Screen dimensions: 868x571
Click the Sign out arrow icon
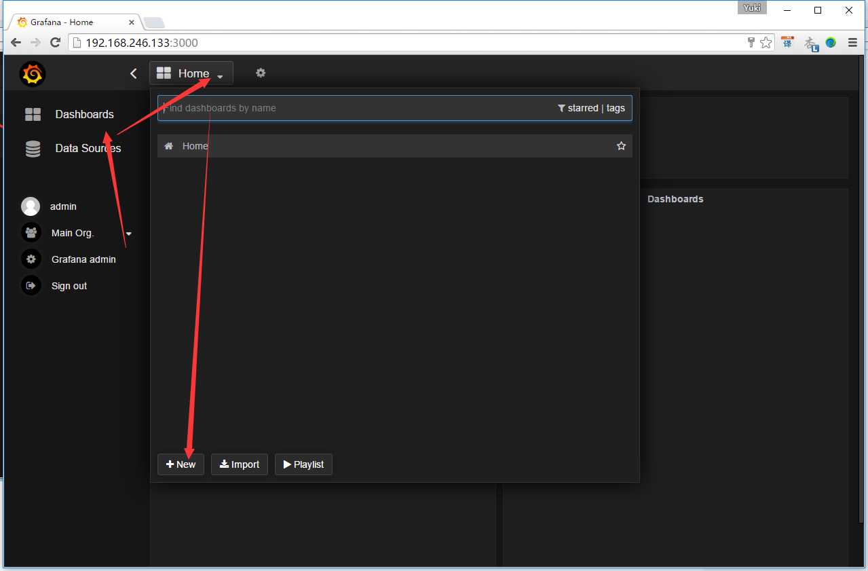tap(31, 286)
